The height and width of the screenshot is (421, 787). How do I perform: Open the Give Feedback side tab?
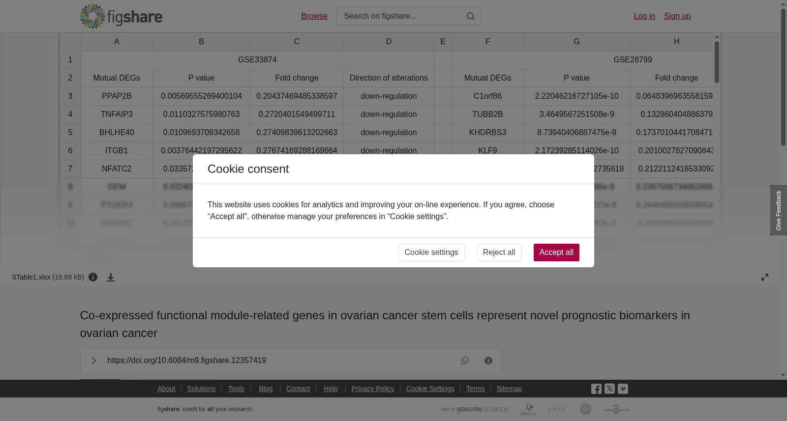point(779,210)
